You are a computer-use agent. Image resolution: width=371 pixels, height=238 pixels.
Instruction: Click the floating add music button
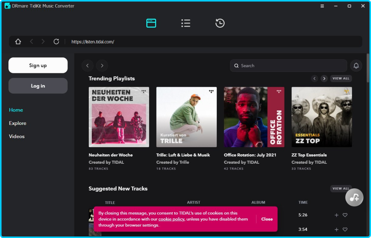(x=354, y=197)
